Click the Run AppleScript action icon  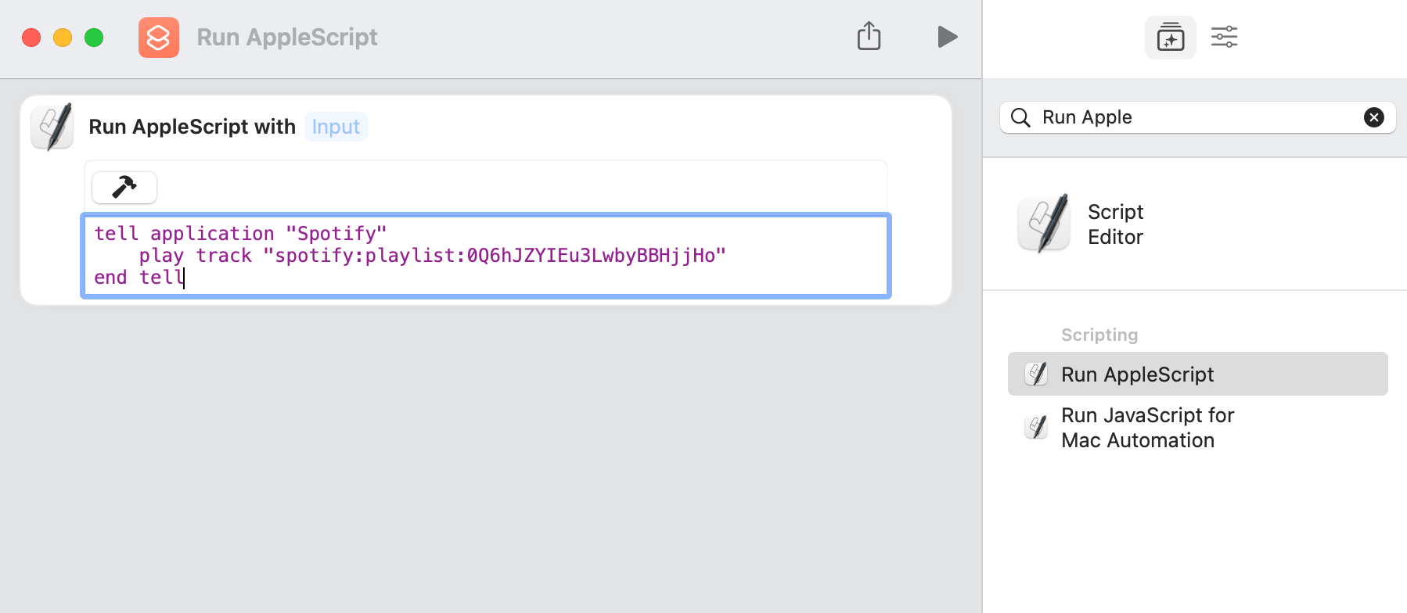[52, 126]
